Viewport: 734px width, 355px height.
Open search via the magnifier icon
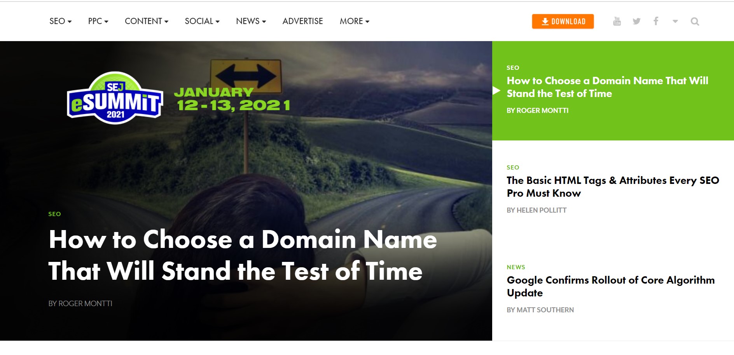click(694, 21)
